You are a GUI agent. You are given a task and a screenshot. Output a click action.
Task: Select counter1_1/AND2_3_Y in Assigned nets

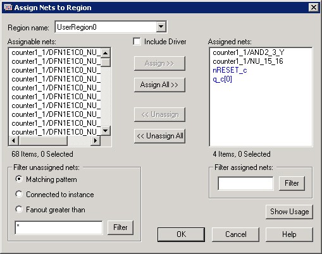tap(249, 52)
